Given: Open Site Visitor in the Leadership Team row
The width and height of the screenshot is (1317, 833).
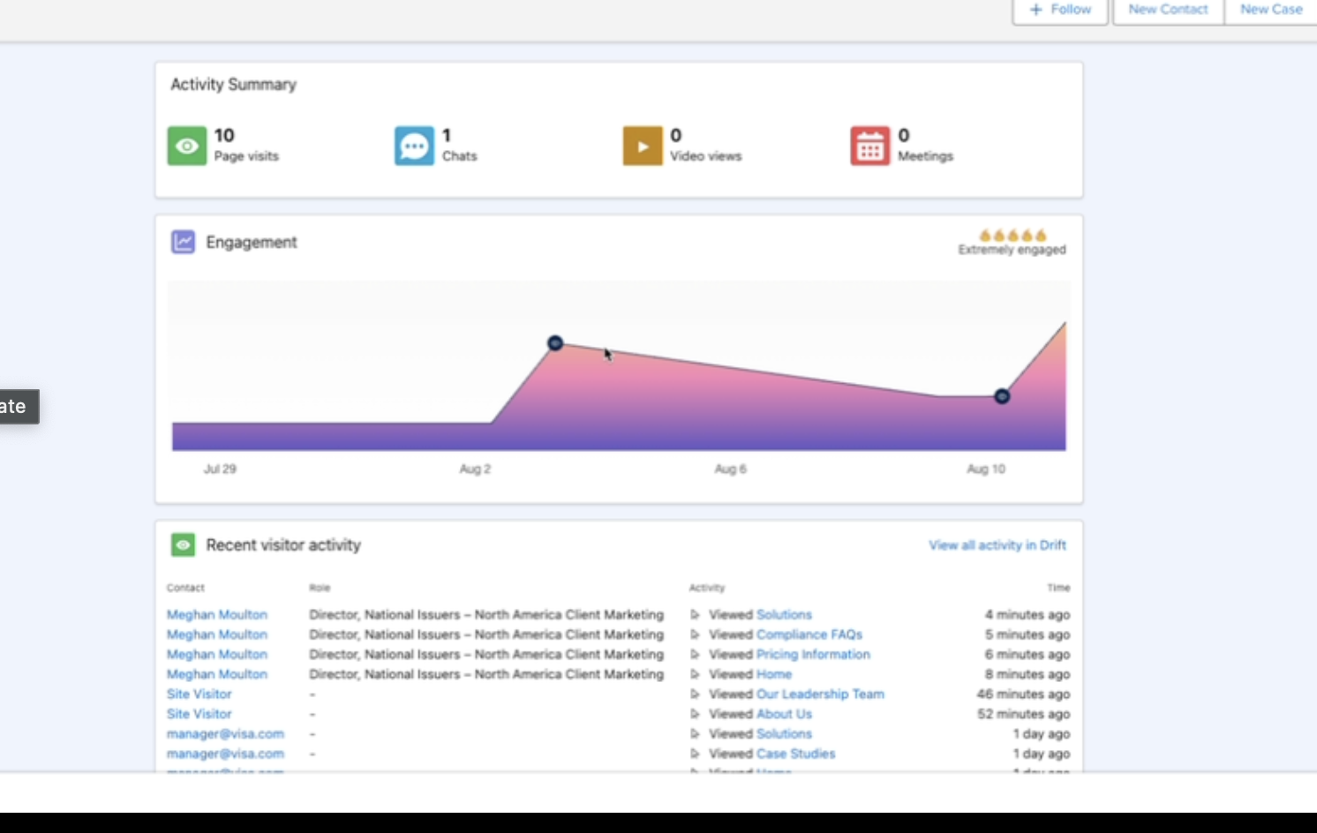Looking at the screenshot, I should [x=199, y=694].
